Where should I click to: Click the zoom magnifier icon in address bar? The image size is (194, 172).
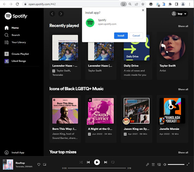click(130, 4)
